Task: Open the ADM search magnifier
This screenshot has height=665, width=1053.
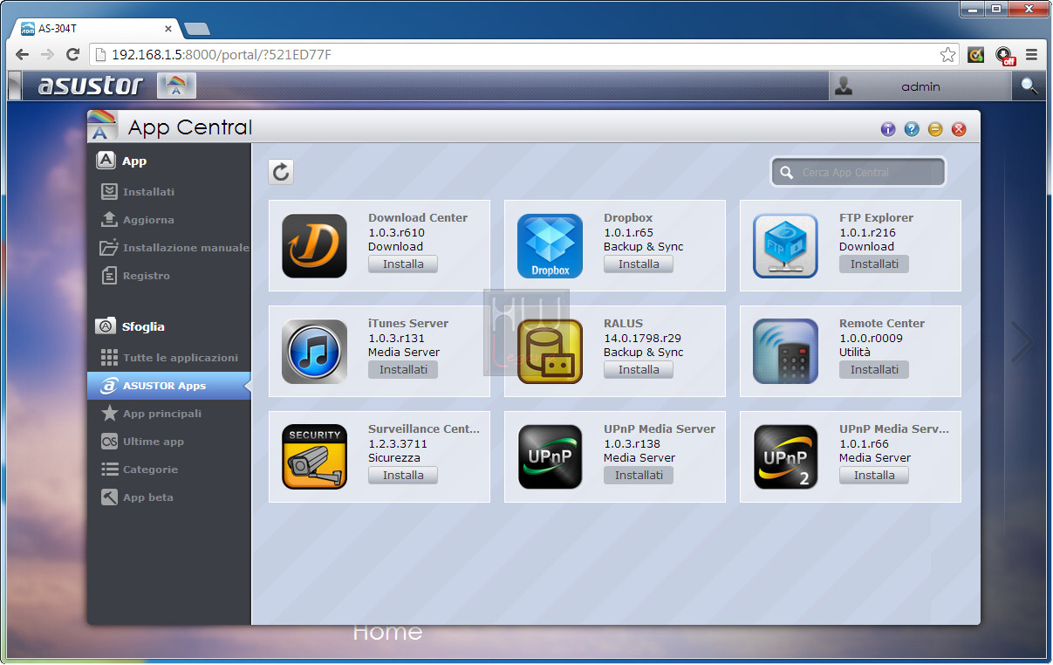Action: 1029,86
